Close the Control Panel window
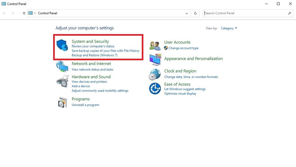 tap(290, 4)
